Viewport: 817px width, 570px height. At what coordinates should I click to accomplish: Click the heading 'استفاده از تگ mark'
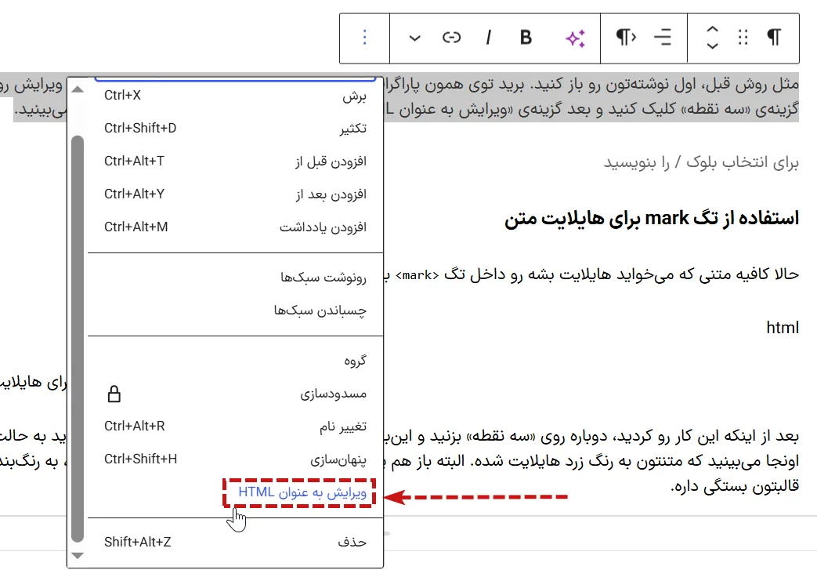(x=651, y=218)
